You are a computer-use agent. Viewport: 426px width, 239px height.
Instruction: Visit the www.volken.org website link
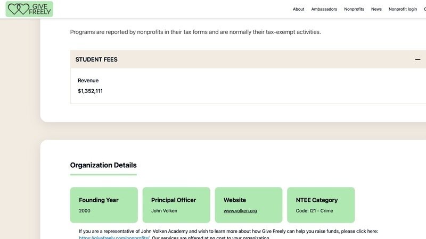tap(240, 211)
